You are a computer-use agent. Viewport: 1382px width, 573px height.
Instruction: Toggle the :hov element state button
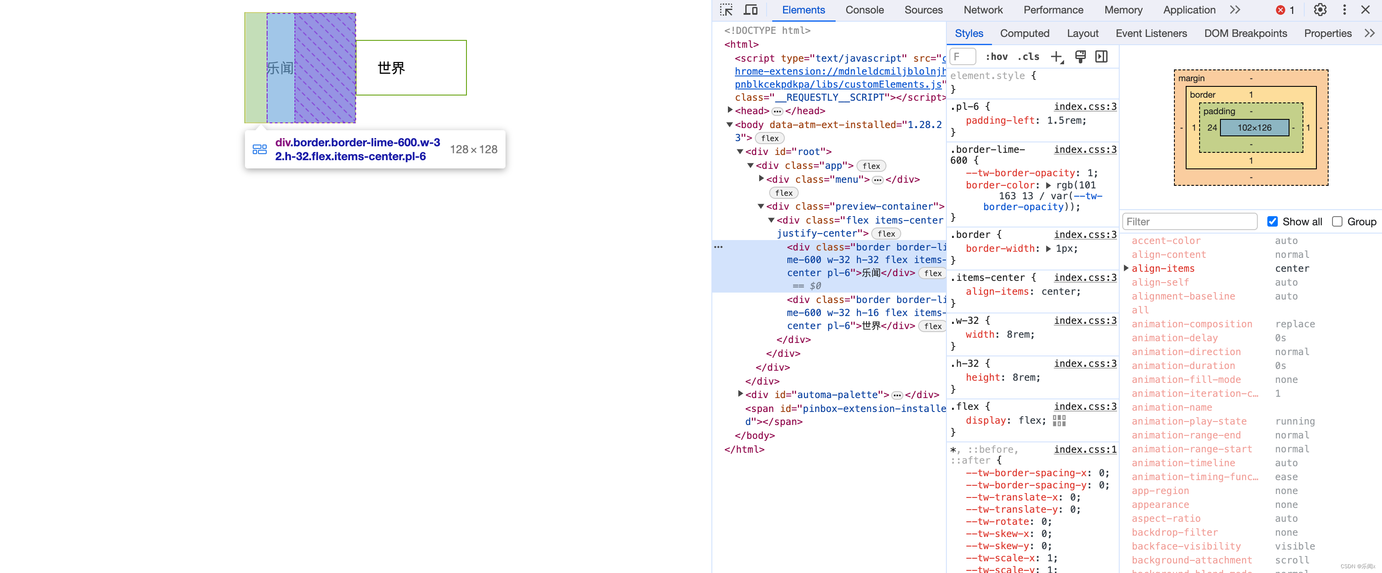point(996,57)
